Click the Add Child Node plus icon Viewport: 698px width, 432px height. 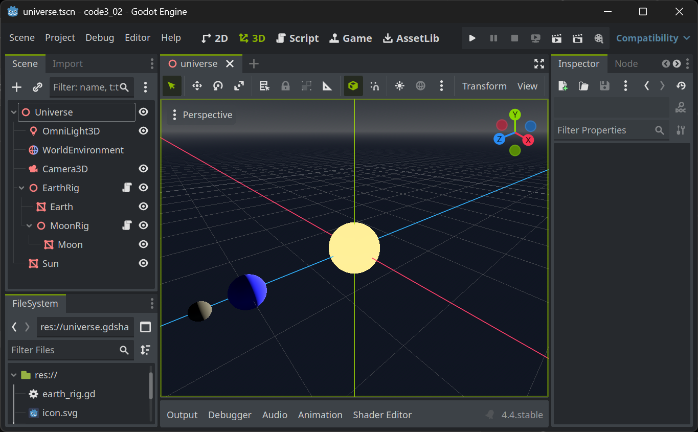click(16, 87)
